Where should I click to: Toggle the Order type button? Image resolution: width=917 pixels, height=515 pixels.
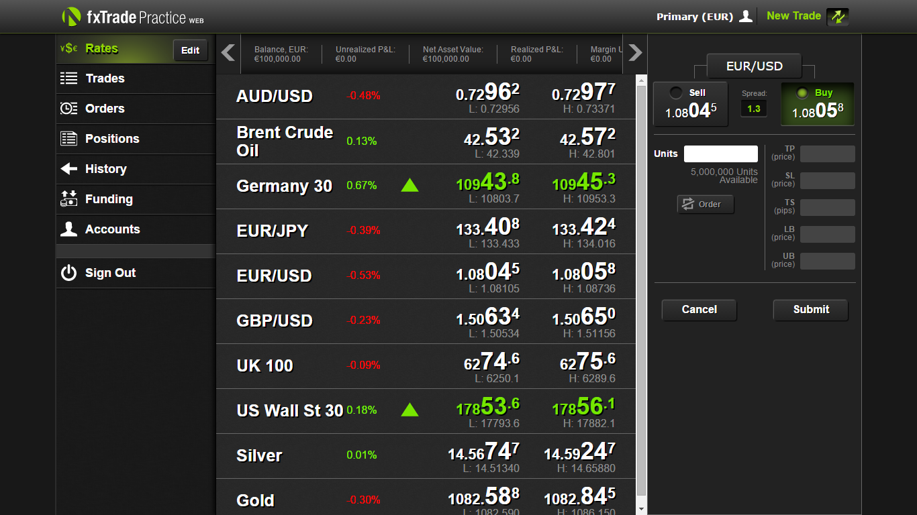706,205
